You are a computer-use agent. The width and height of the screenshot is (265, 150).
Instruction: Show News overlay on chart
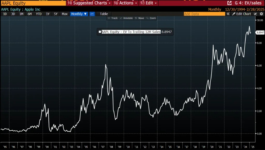(x=139, y=18)
